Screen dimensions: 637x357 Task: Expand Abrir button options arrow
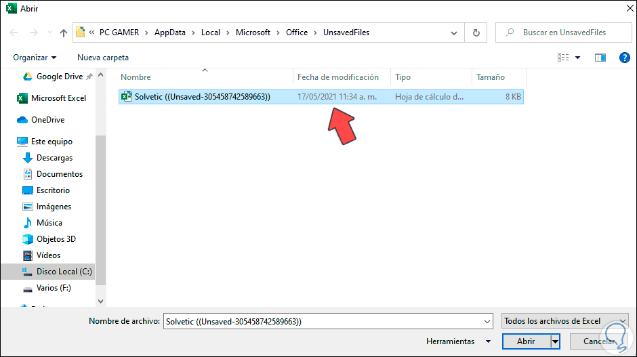[x=555, y=341]
